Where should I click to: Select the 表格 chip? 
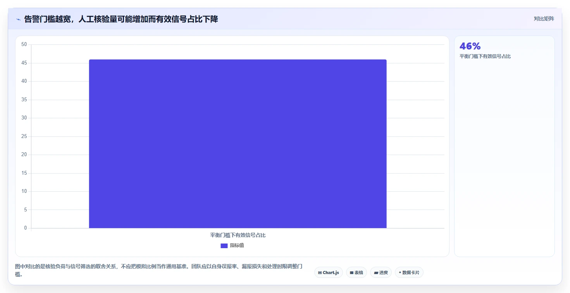pos(356,273)
